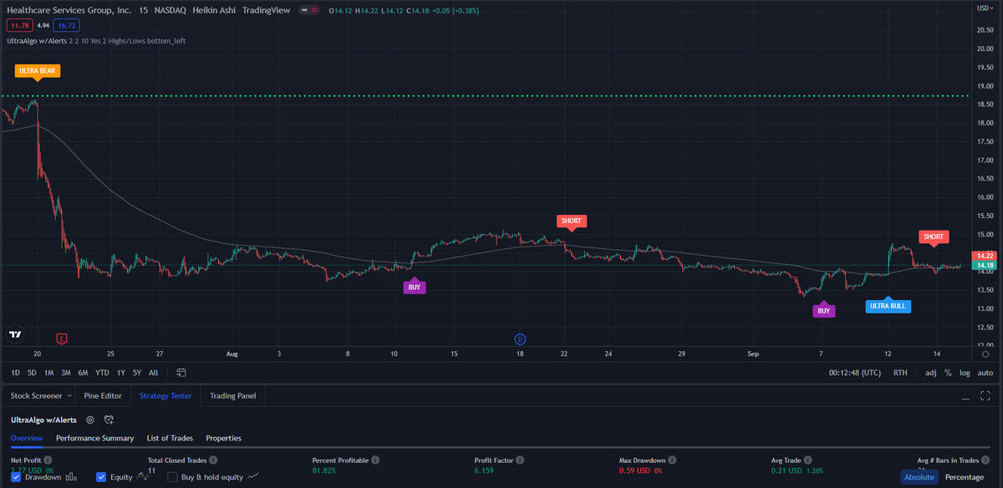The image size is (1003, 488).
Task: Toggle auto scale mode
Action: click(985, 373)
